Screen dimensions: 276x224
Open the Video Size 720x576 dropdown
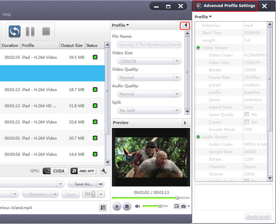pyautogui.click(x=149, y=61)
